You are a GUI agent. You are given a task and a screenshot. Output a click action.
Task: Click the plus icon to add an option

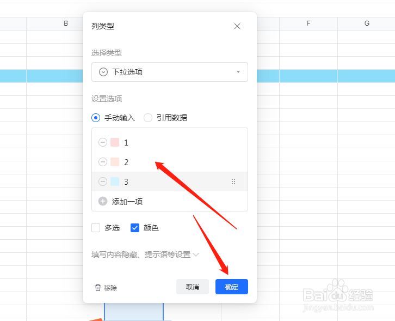(x=103, y=202)
